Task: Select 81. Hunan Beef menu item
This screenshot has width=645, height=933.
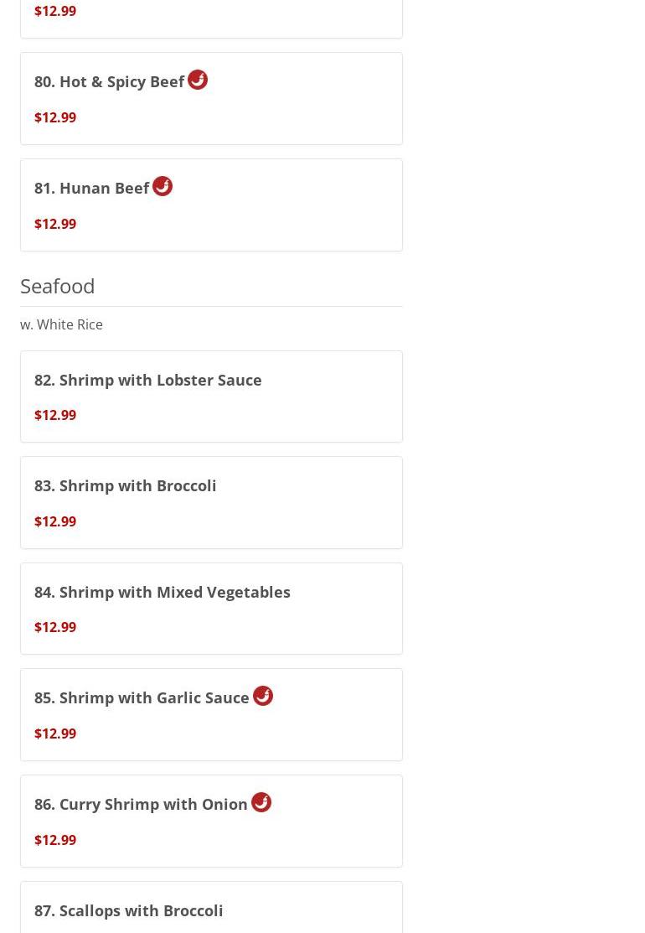Action: (x=211, y=205)
